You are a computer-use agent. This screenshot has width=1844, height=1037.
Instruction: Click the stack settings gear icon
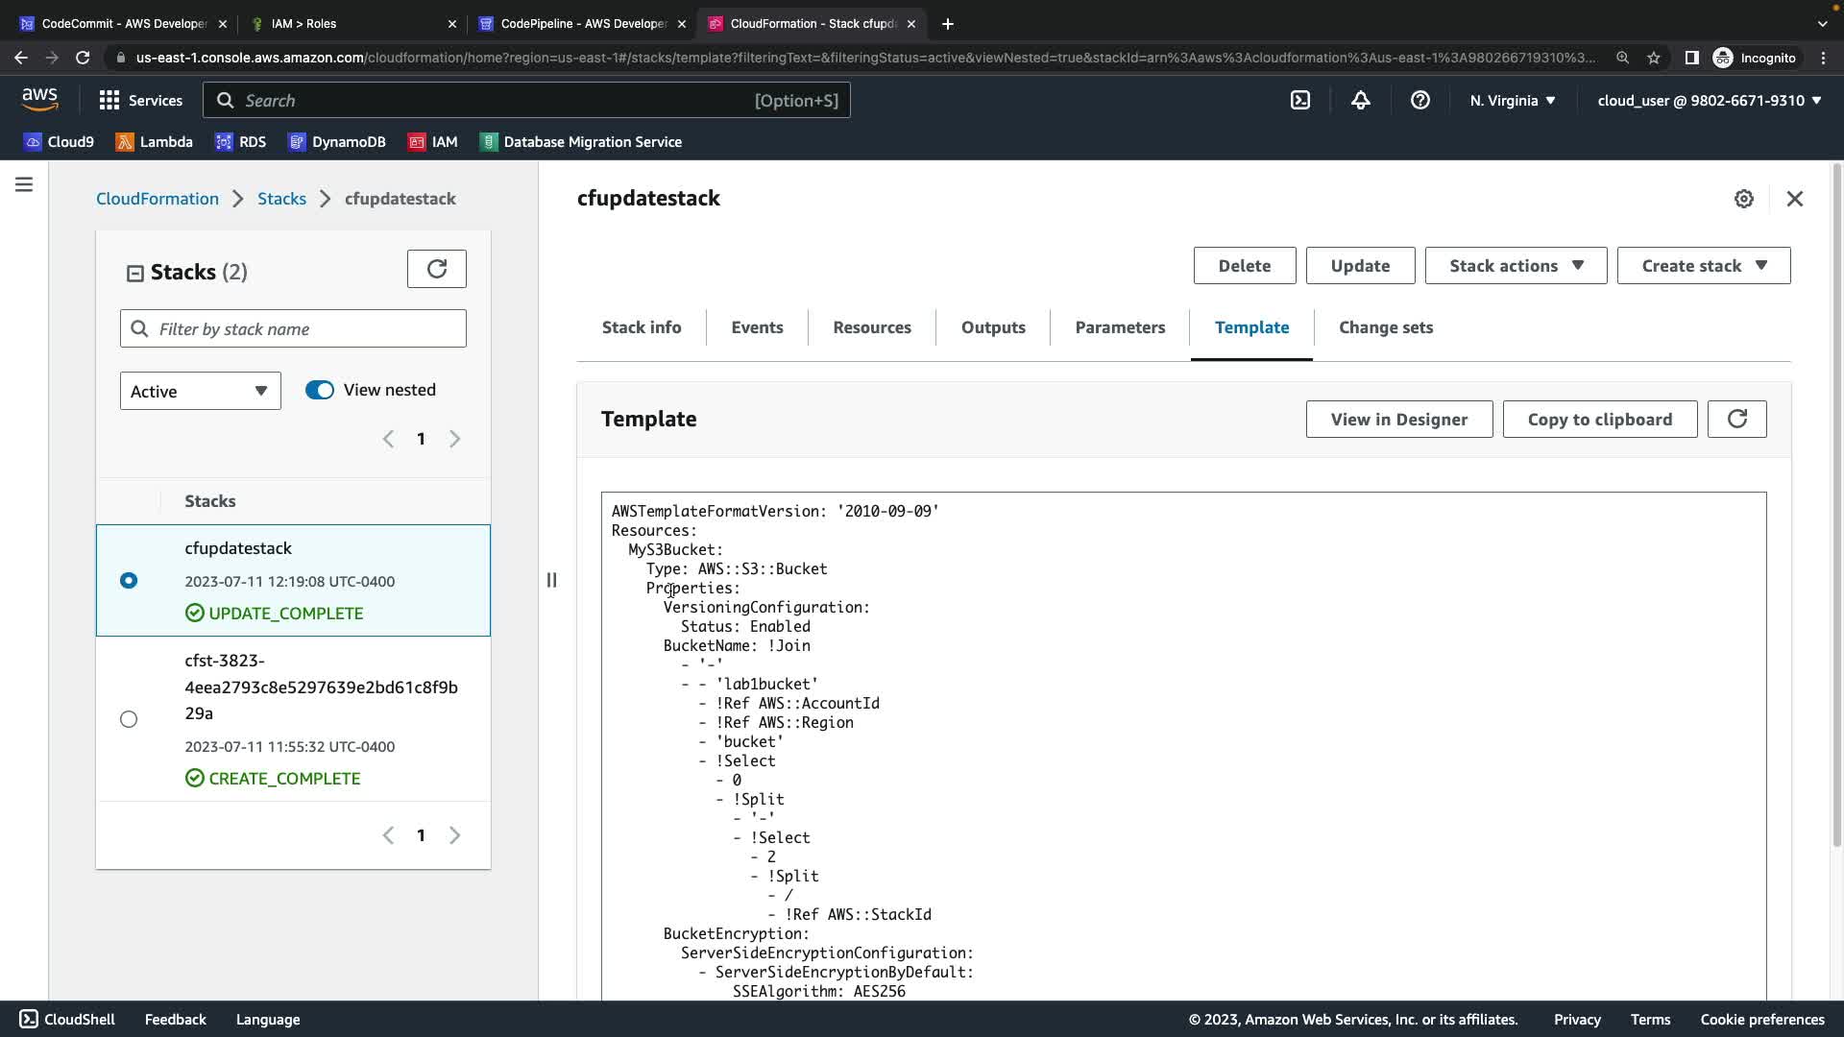tap(1744, 199)
